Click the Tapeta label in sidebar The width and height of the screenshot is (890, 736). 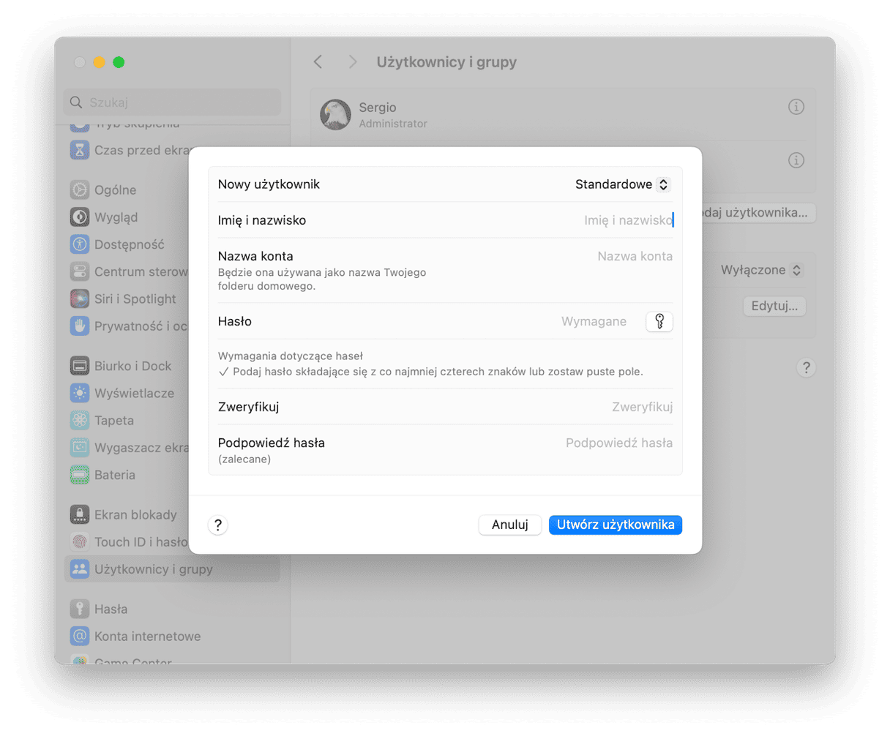tap(114, 421)
